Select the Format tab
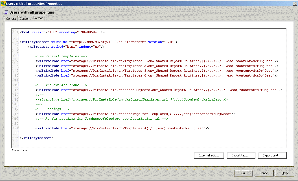 pos(38,18)
